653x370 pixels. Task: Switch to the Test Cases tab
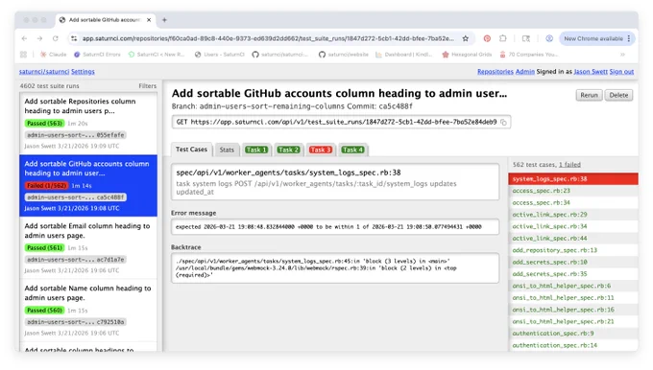pos(191,150)
